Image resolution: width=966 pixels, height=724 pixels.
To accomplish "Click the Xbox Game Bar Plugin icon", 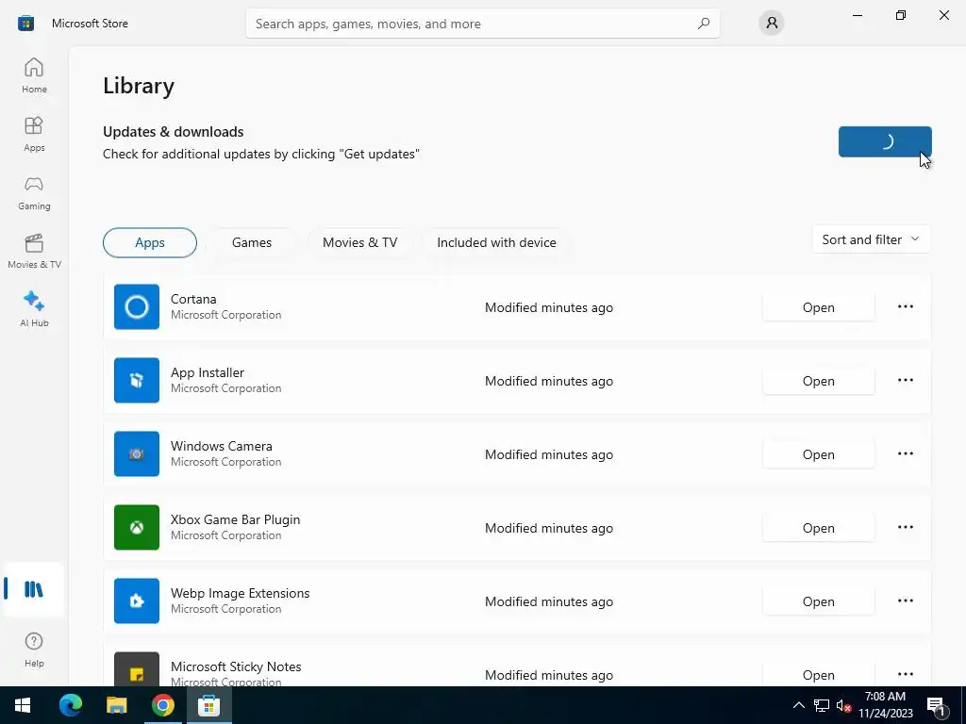I will pyautogui.click(x=137, y=527).
